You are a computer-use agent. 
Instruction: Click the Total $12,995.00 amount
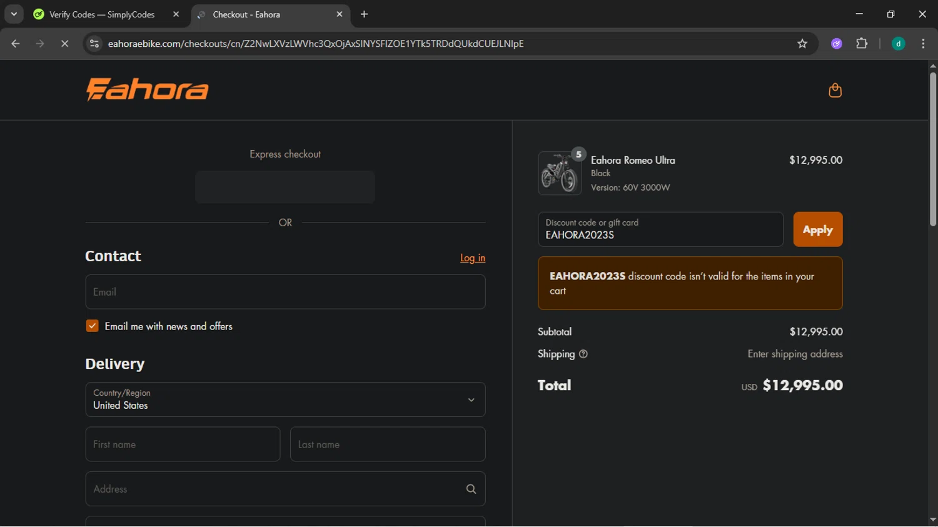802,385
